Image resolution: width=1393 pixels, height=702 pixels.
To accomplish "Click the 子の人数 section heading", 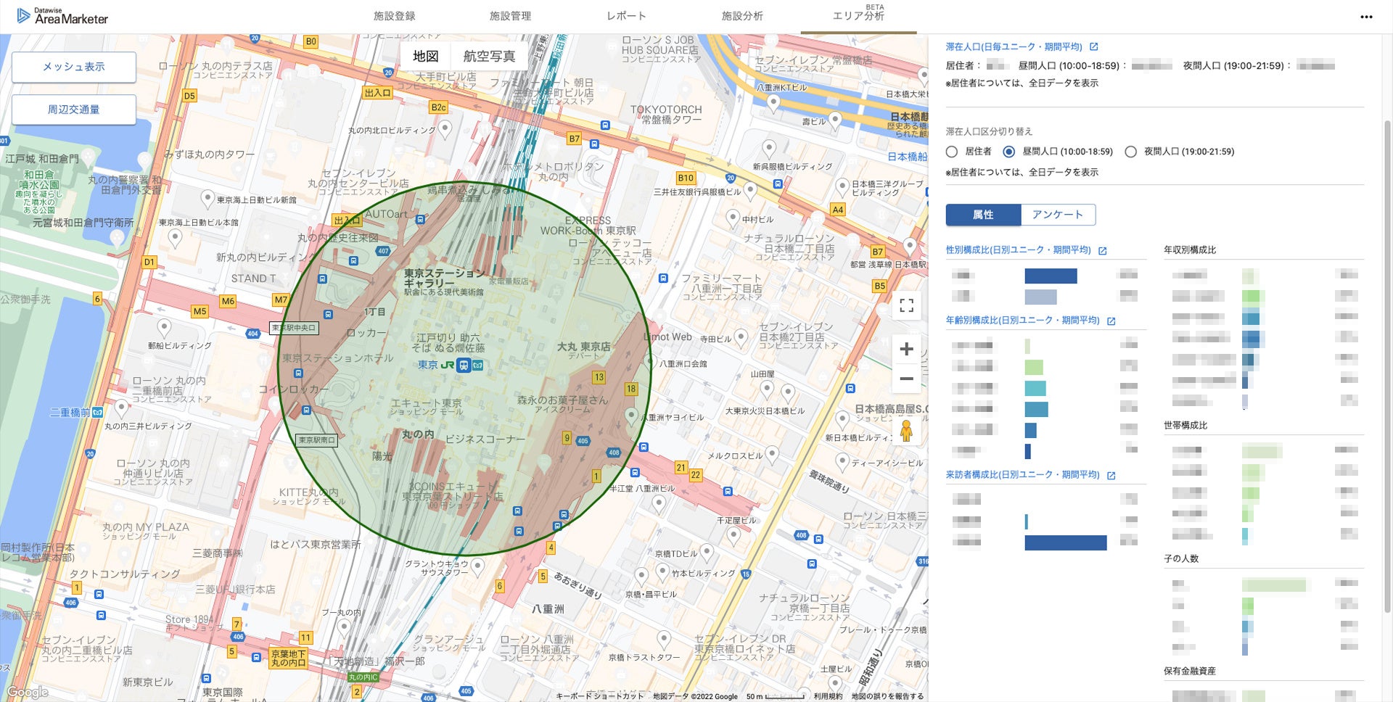I will click(x=1181, y=559).
